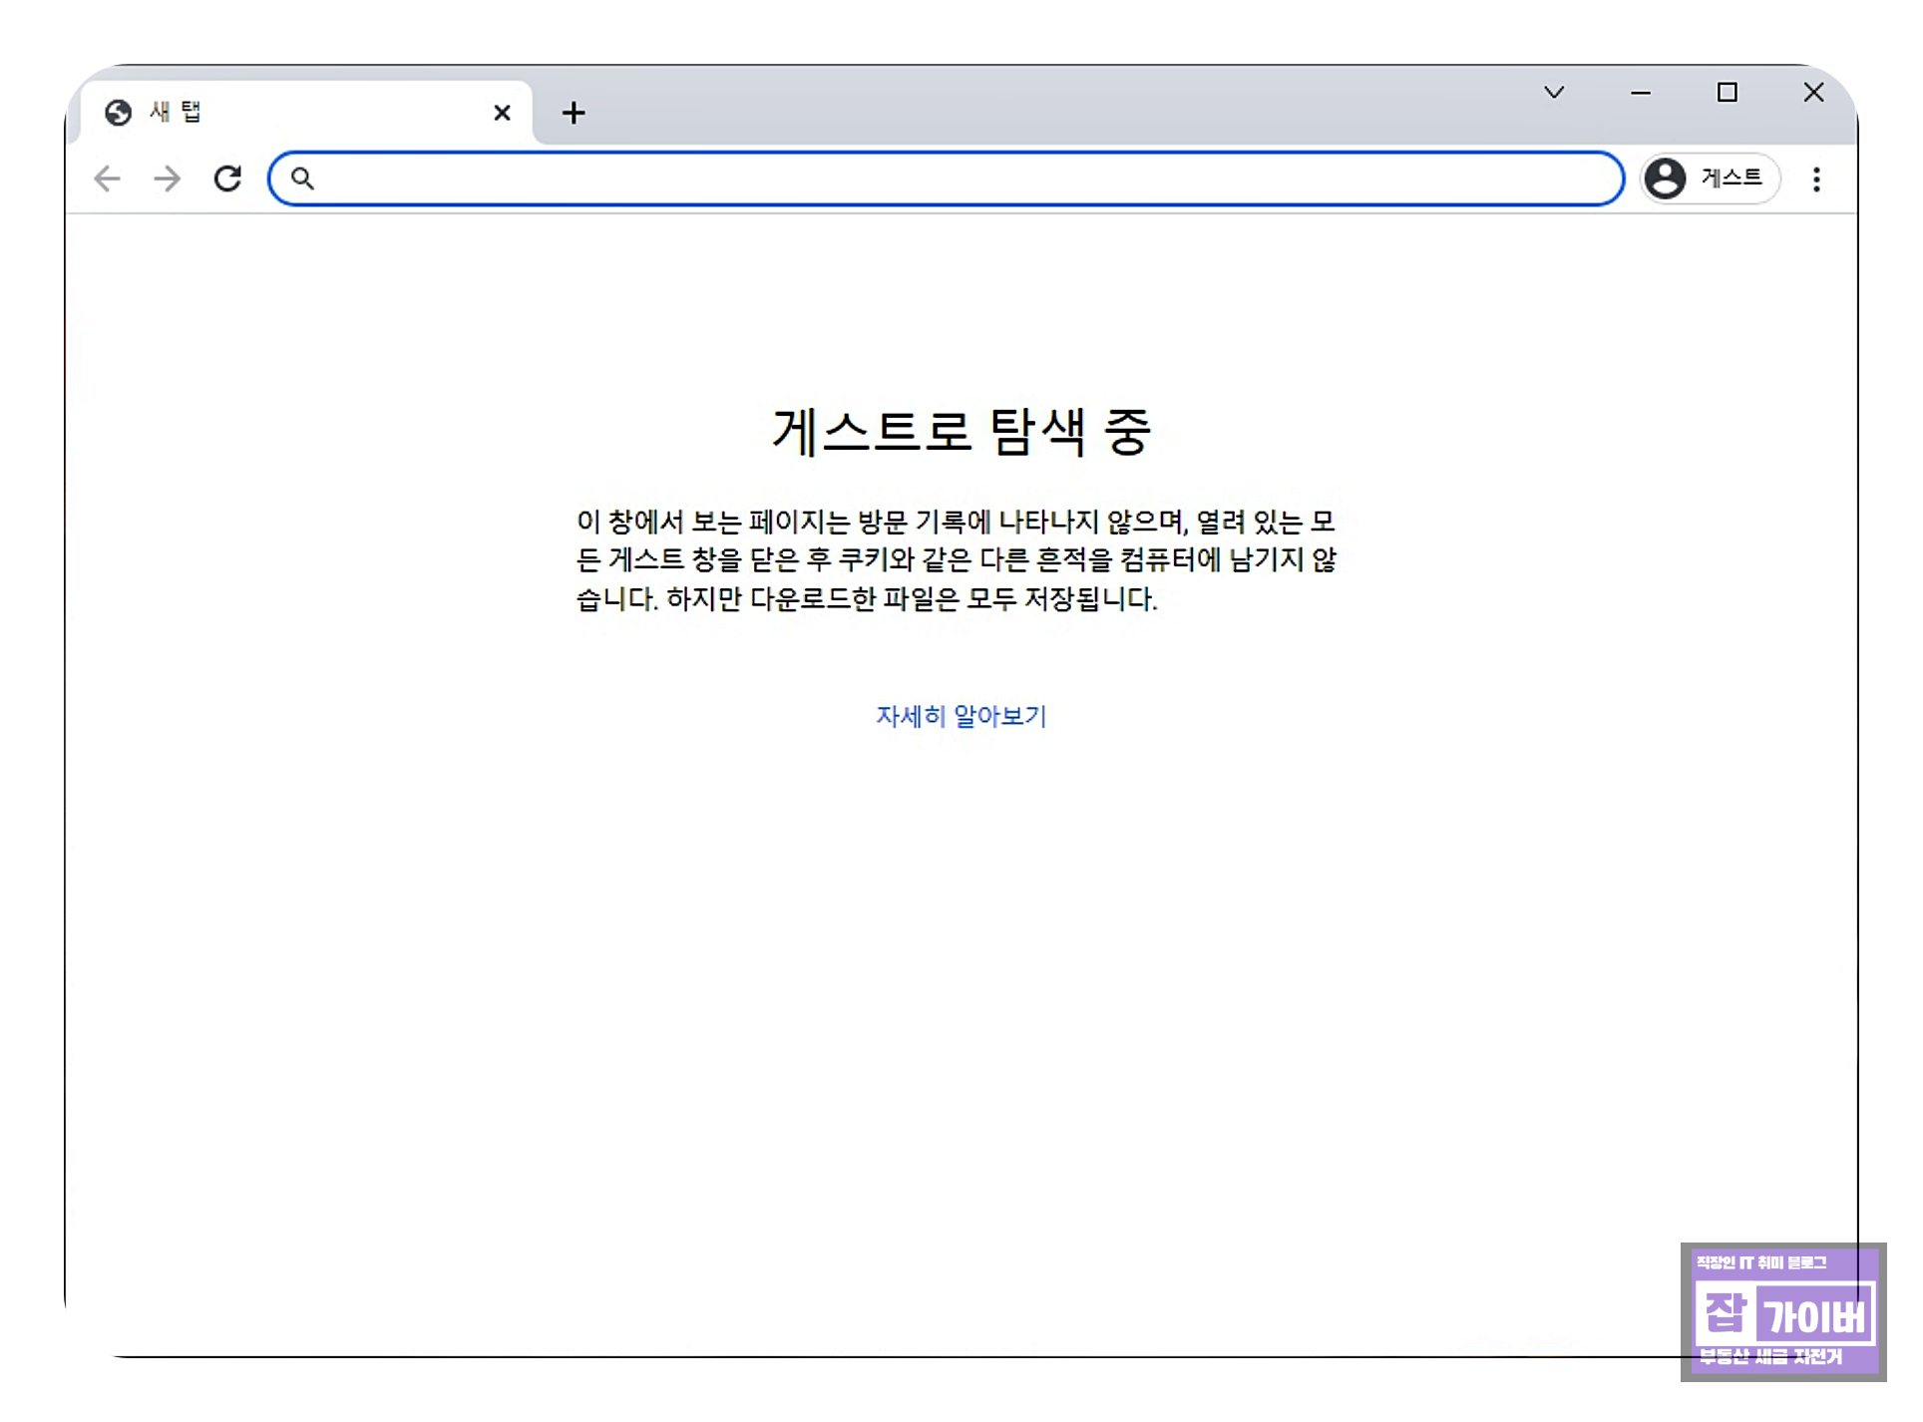Close the browser window
This screenshot has width=1923, height=1422.
1813,93
